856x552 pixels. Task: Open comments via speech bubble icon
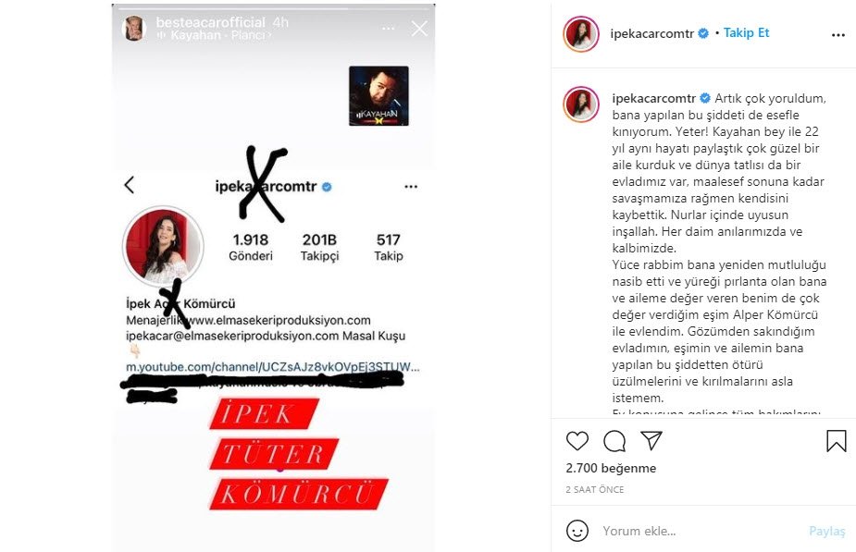[x=614, y=441]
